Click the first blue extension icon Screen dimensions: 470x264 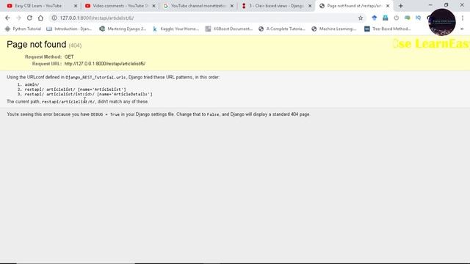(375, 18)
